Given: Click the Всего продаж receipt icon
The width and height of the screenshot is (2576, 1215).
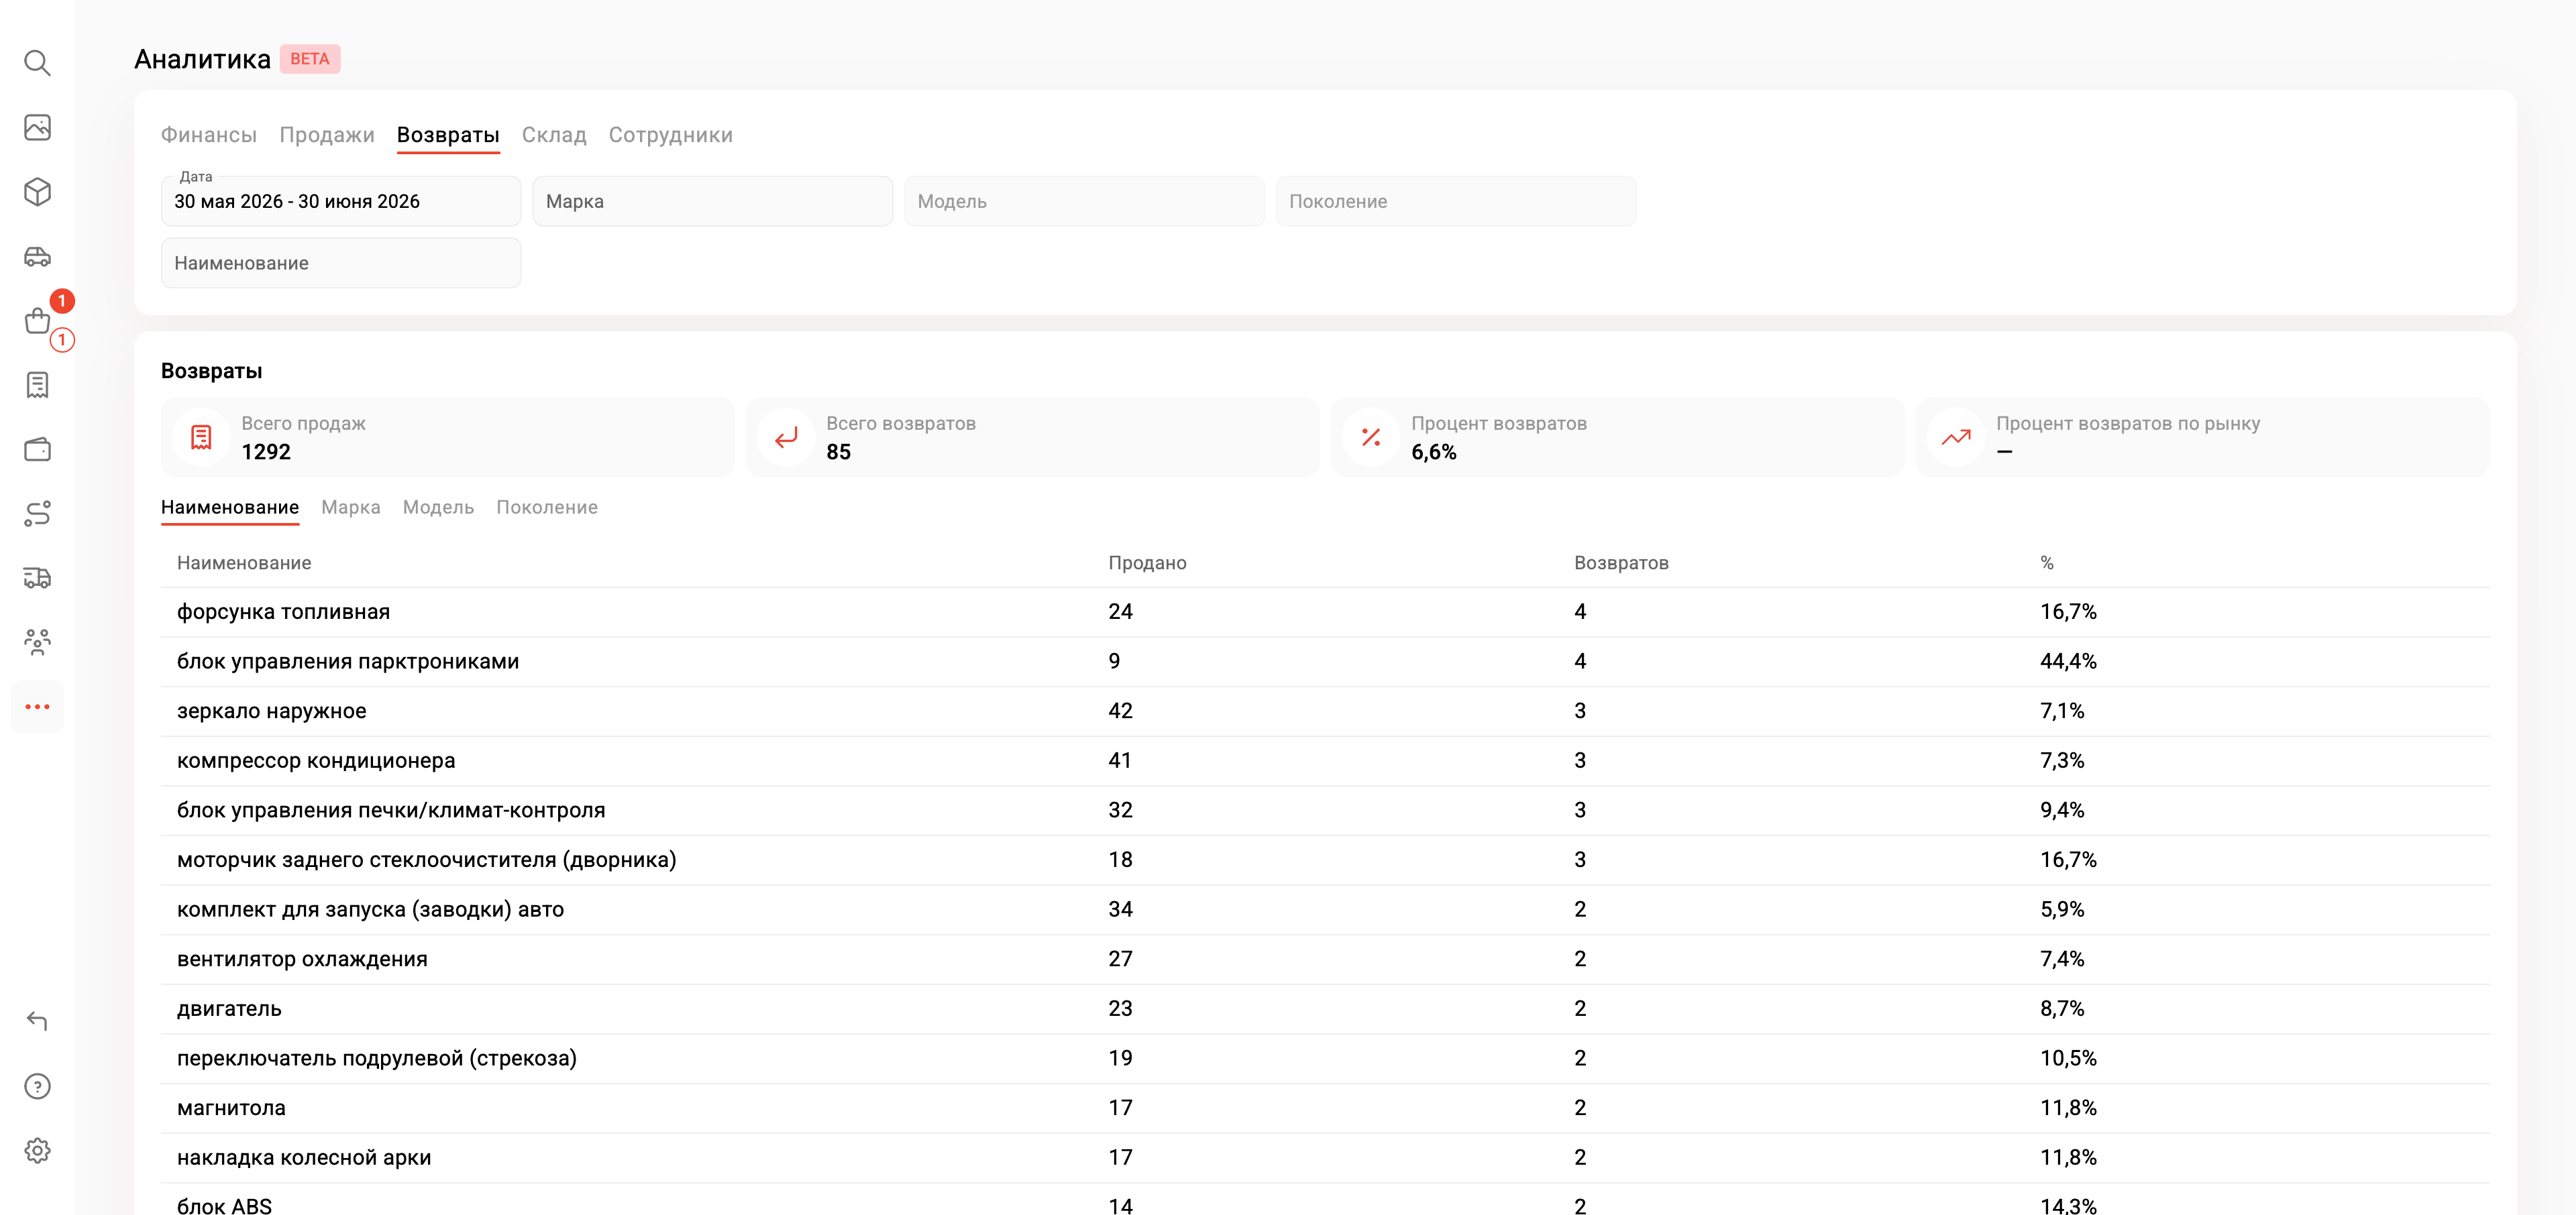Looking at the screenshot, I should tap(201, 438).
